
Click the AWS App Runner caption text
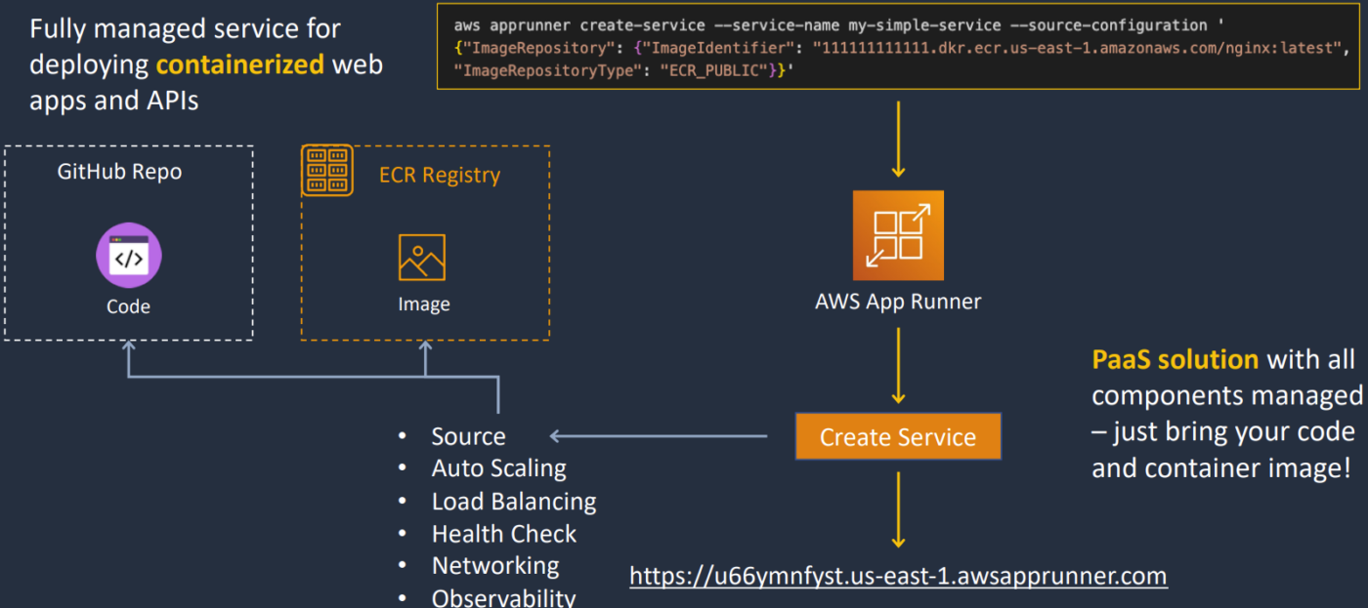(898, 302)
